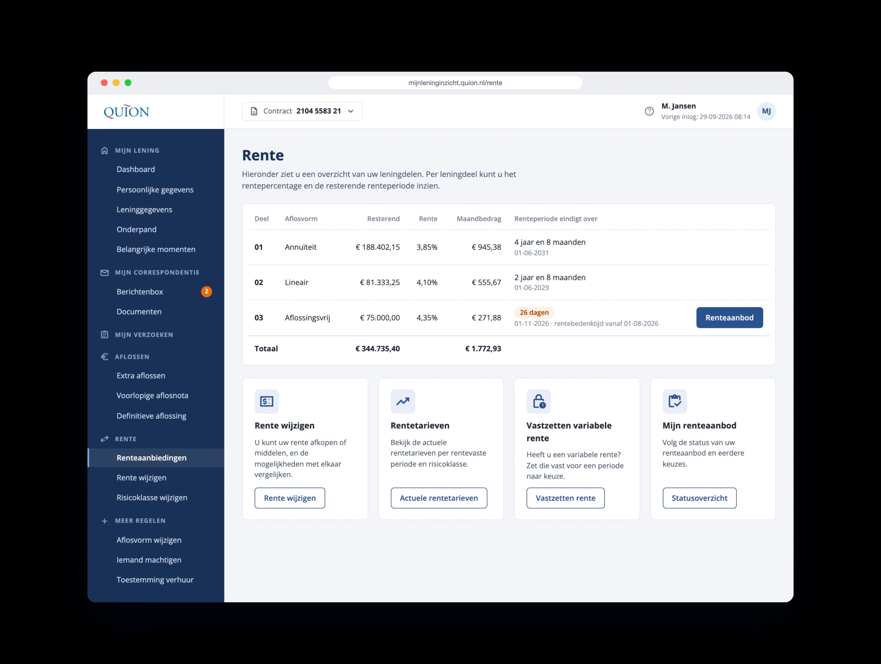Image resolution: width=881 pixels, height=664 pixels.
Task: Select Onderpand in the sidebar
Action: [136, 229]
